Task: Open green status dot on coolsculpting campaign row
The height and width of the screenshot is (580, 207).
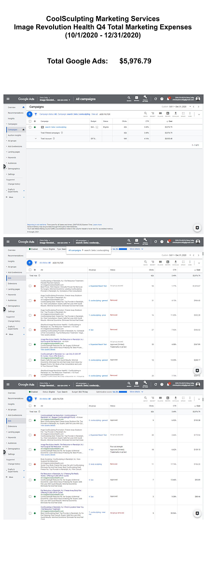Action: 35,127
